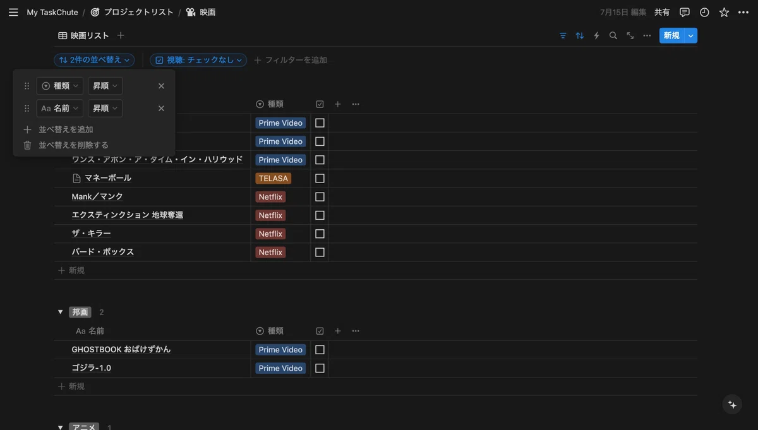
Task: Open the comments icon in top bar
Action: pos(684,12)
